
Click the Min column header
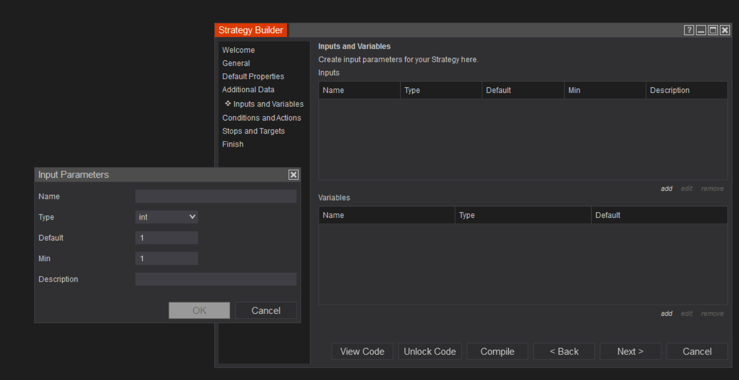point(605,90)
